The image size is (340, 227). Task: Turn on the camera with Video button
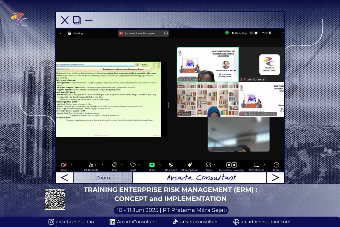(64, 165)
